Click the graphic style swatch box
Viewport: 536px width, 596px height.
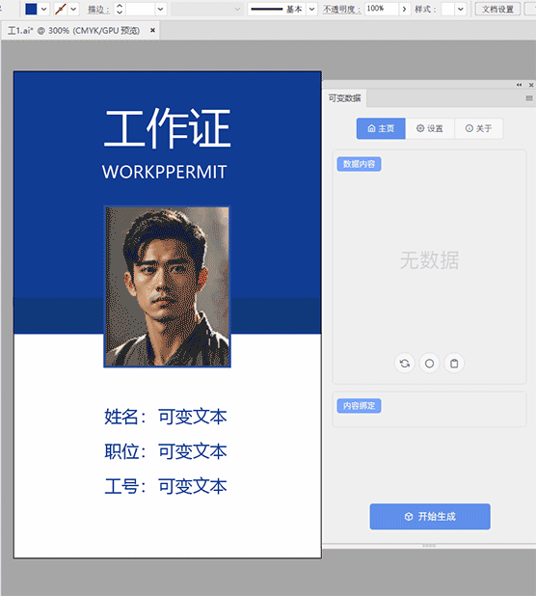click(447, 9)
